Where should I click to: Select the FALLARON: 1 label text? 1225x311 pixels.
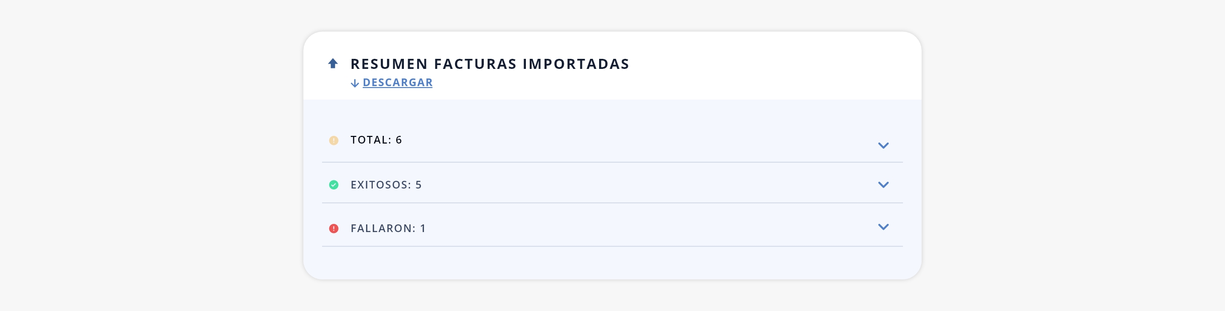(x=388, y=228)
